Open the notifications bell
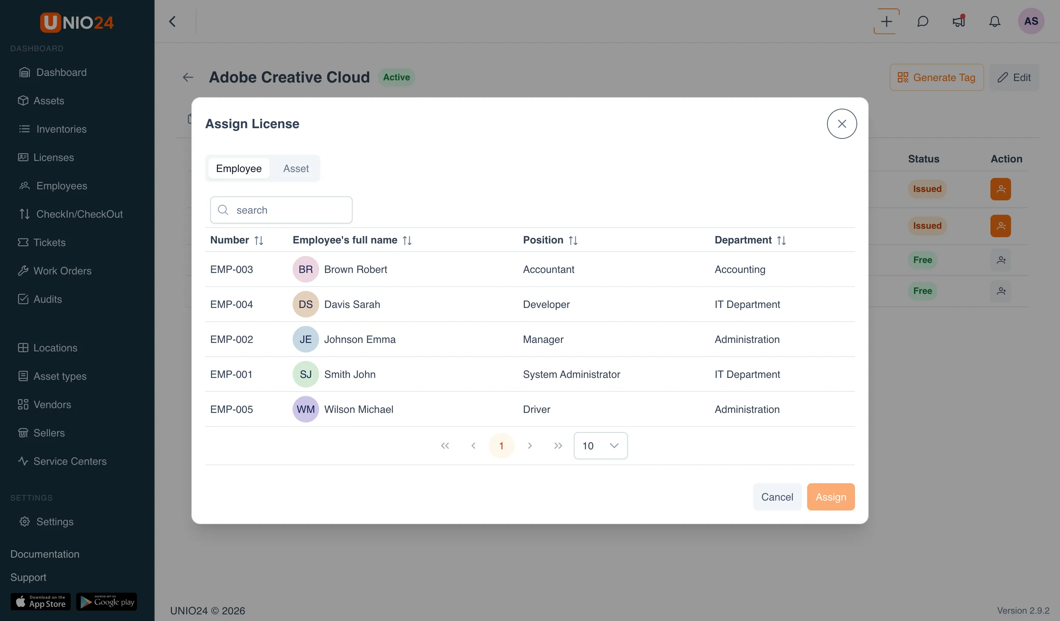The width and height of the screenshot is (1060, 621). pos(994,21)
